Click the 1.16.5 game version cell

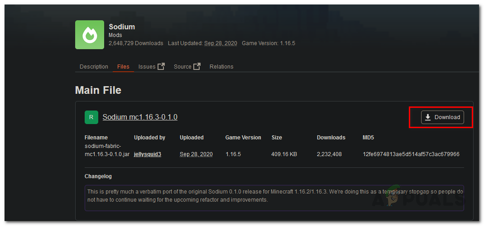233,154
